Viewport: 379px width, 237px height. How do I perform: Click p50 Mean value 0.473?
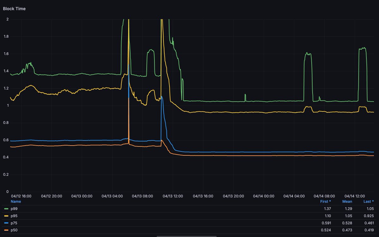tap(347, 231)
